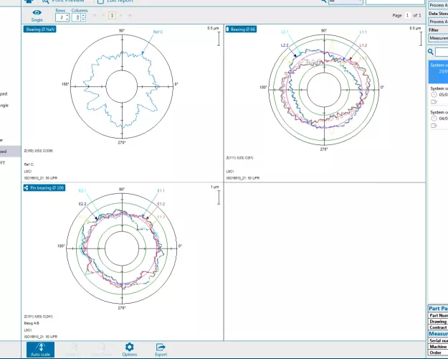448x359 pixels.
Task: Click the Page number input field
Action: (x=408, y=15)
